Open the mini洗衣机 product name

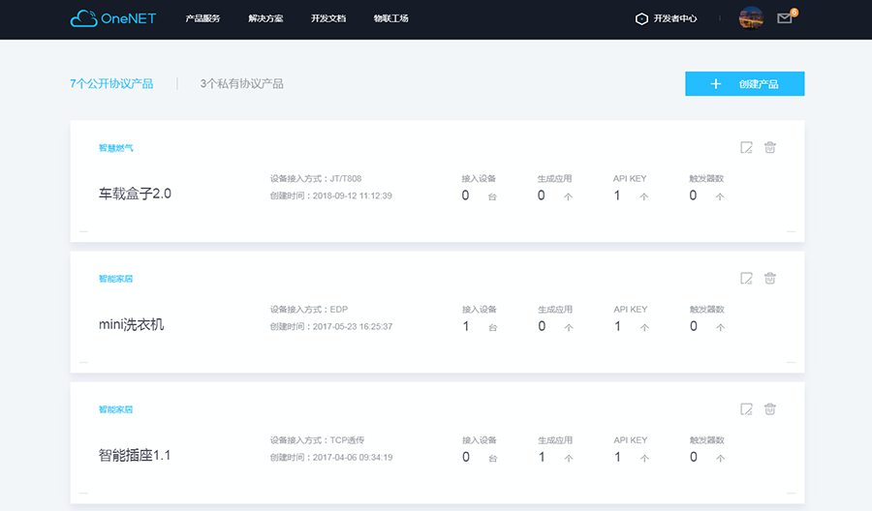pos(131,324)
